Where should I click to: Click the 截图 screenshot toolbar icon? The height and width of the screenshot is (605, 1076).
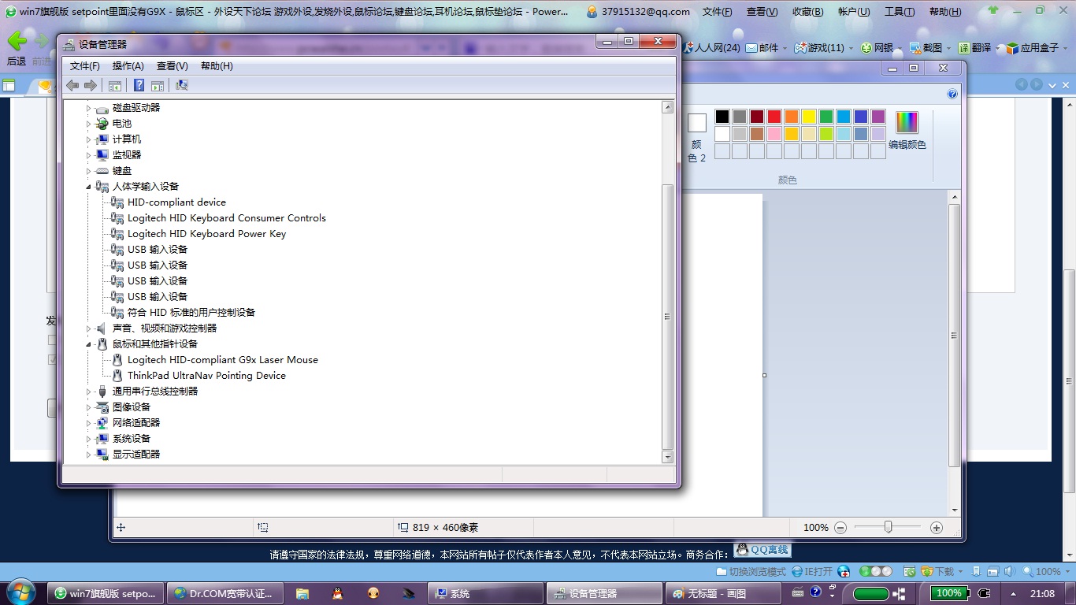pyautogui.click(x=915, y=48)
